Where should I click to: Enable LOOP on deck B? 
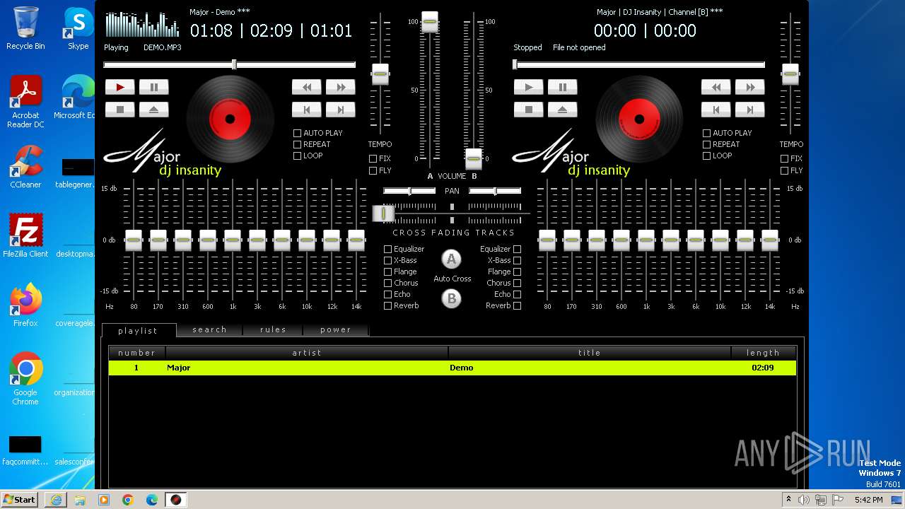click(x=706, y=156)
